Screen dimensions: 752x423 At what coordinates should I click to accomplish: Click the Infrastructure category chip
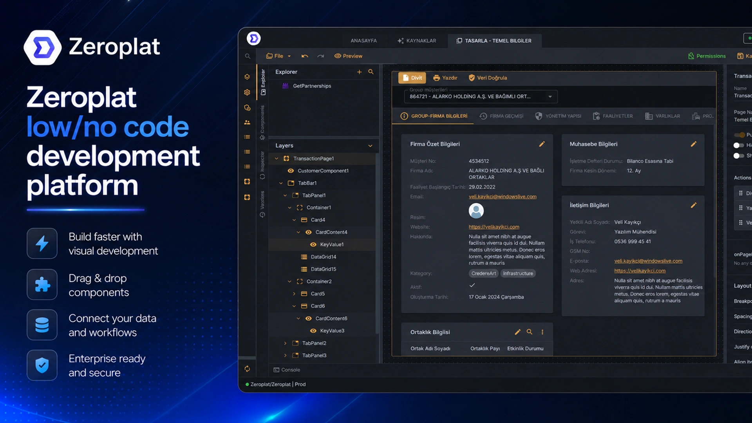[x=518, y=273]
